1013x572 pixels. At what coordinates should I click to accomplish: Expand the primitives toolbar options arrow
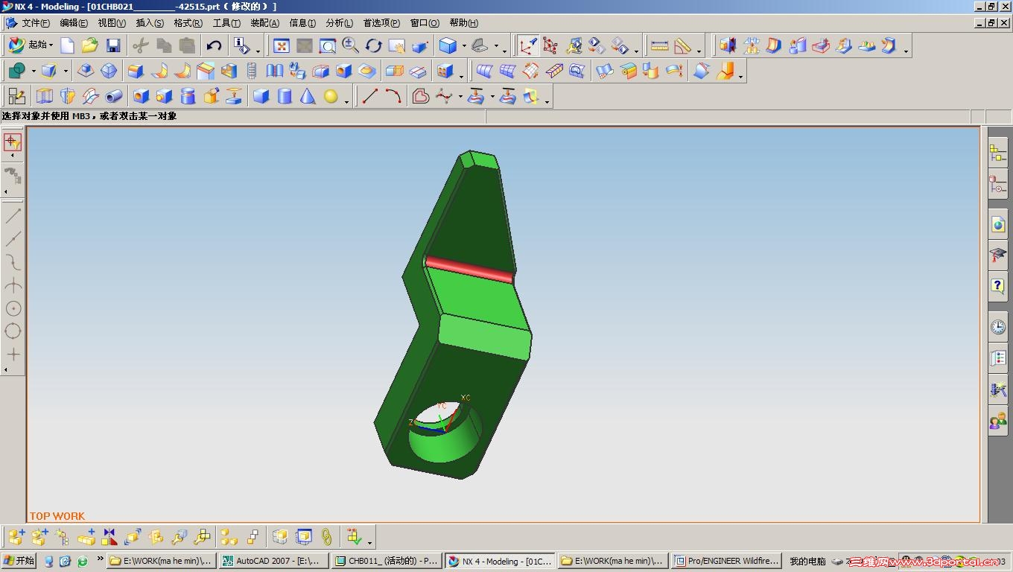(347, 101)
